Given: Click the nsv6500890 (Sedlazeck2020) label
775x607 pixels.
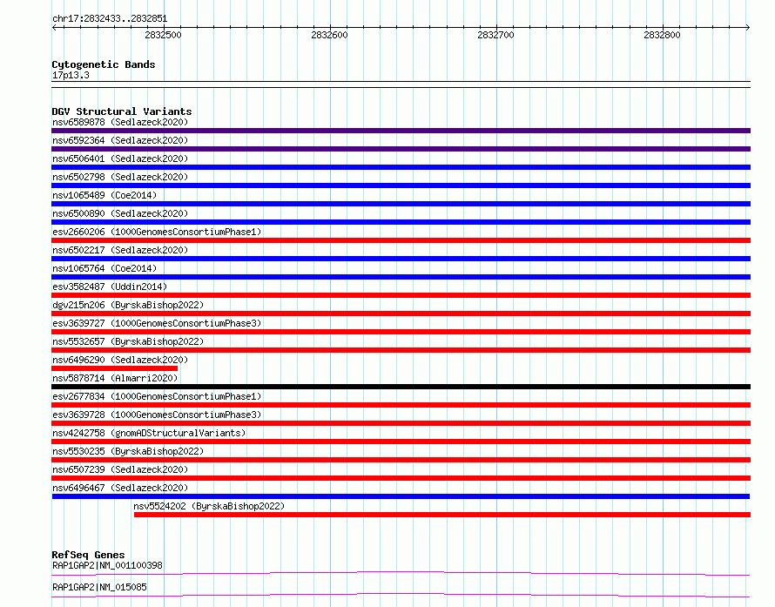Looking at the screenshot, I should pyautogui.click(x=120, y=213).
